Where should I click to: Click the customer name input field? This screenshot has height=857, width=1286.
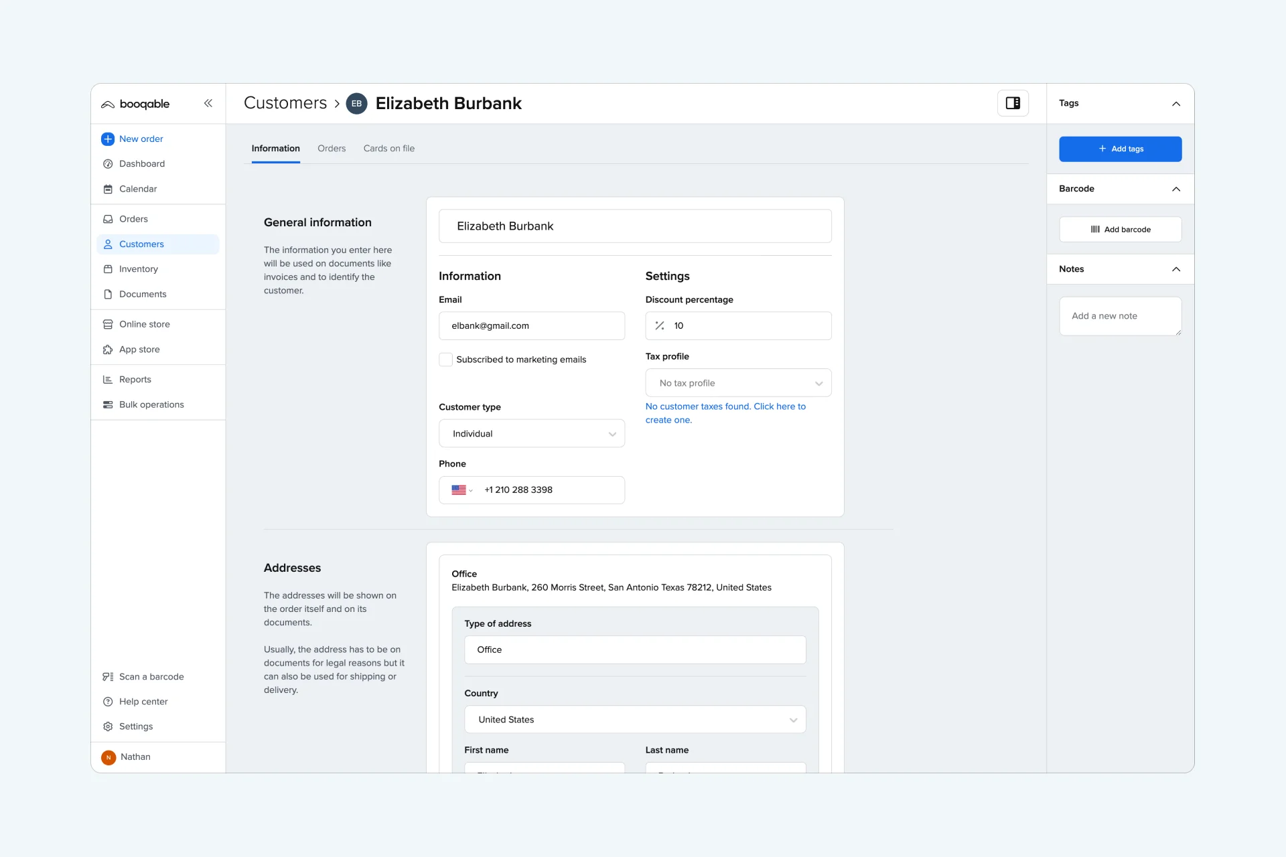(x=635, y=226)
